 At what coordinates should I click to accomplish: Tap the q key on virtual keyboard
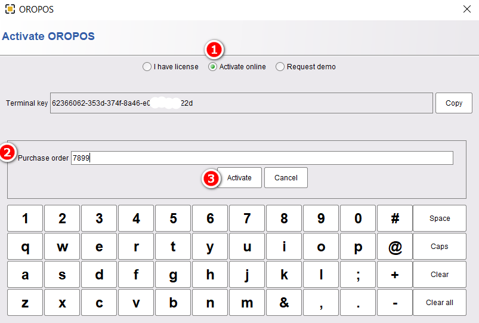click(x=25, y=247)
